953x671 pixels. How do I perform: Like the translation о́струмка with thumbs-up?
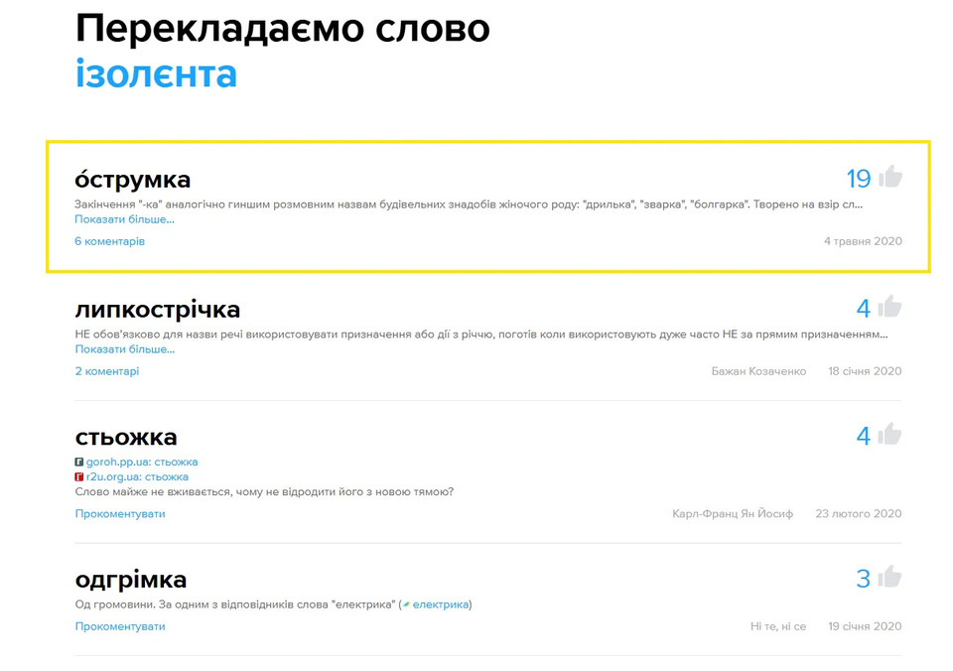pyautogui.click(x=890, y=178)
